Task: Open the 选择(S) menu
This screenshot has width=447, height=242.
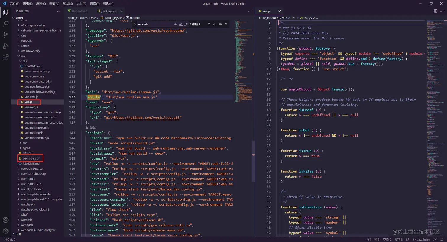Action: click(41, 4)
